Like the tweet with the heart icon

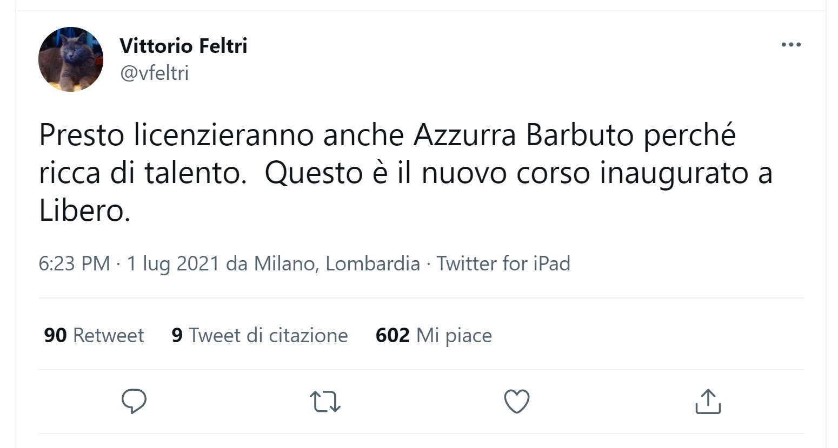click(x=516, y=402)
